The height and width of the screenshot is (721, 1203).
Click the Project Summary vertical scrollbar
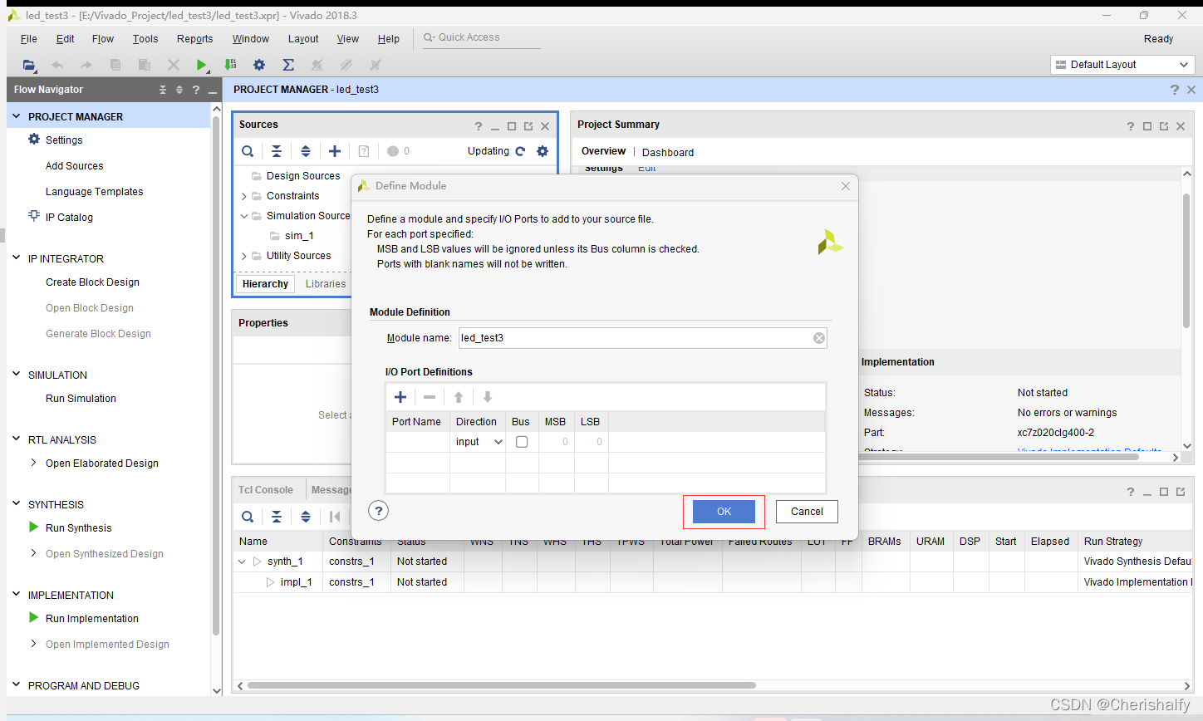(1186, 260)
